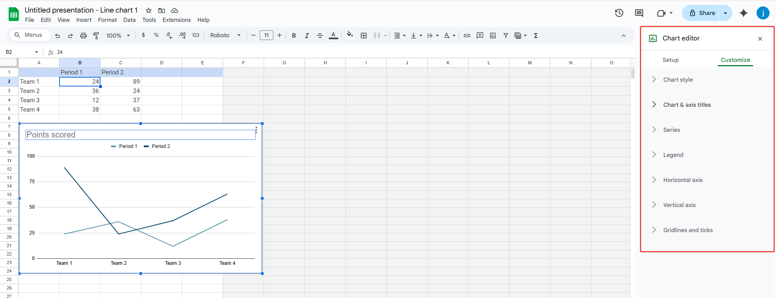Open the 123 number format menu
Viewport: 776px width, 298px height.
point(196,35)
